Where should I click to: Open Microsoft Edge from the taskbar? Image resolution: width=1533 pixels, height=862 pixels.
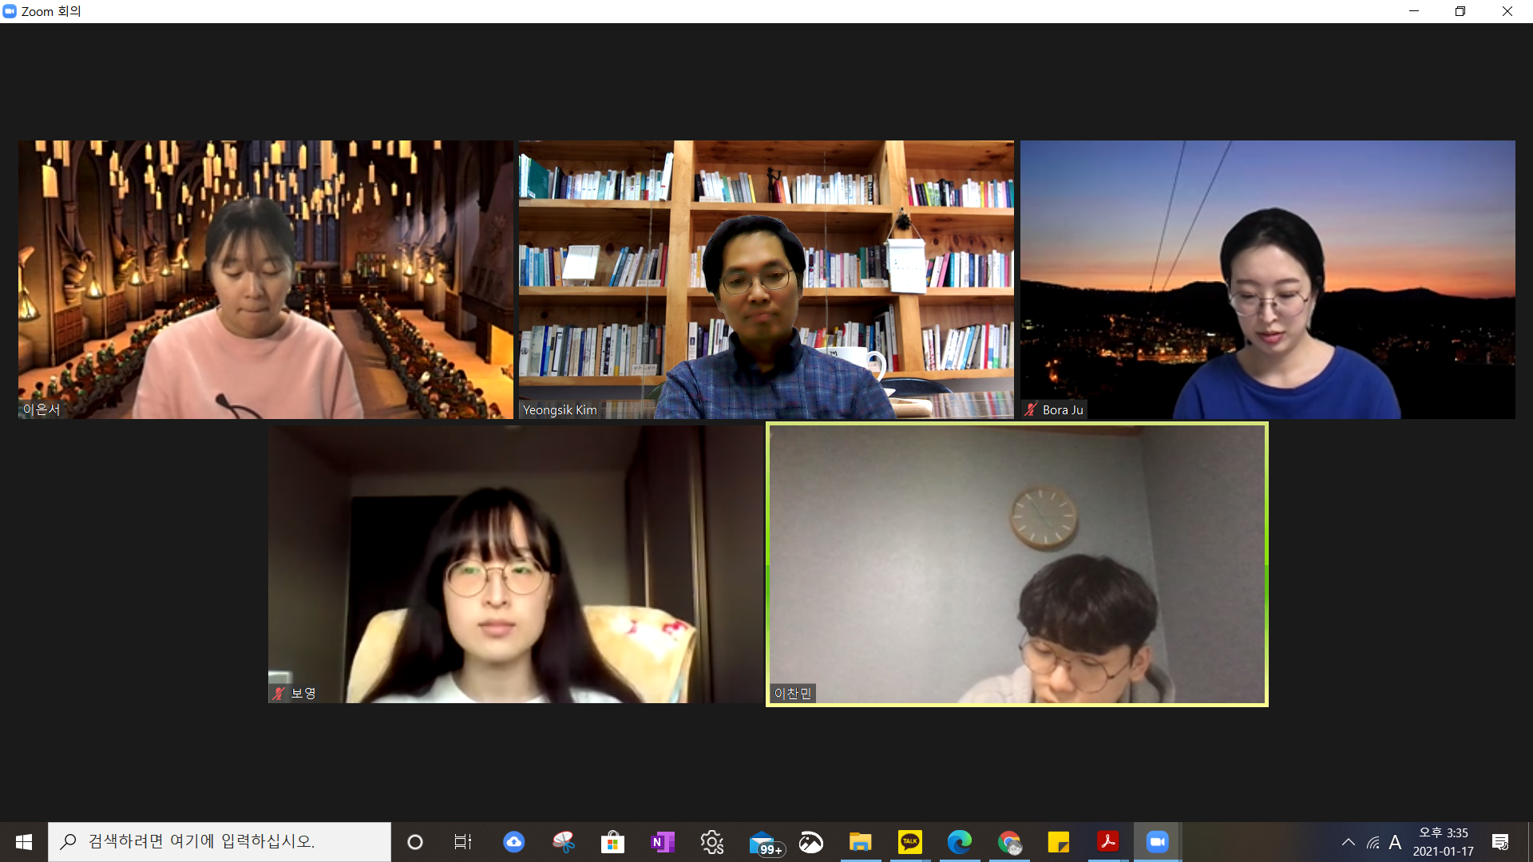coord(960,842)
